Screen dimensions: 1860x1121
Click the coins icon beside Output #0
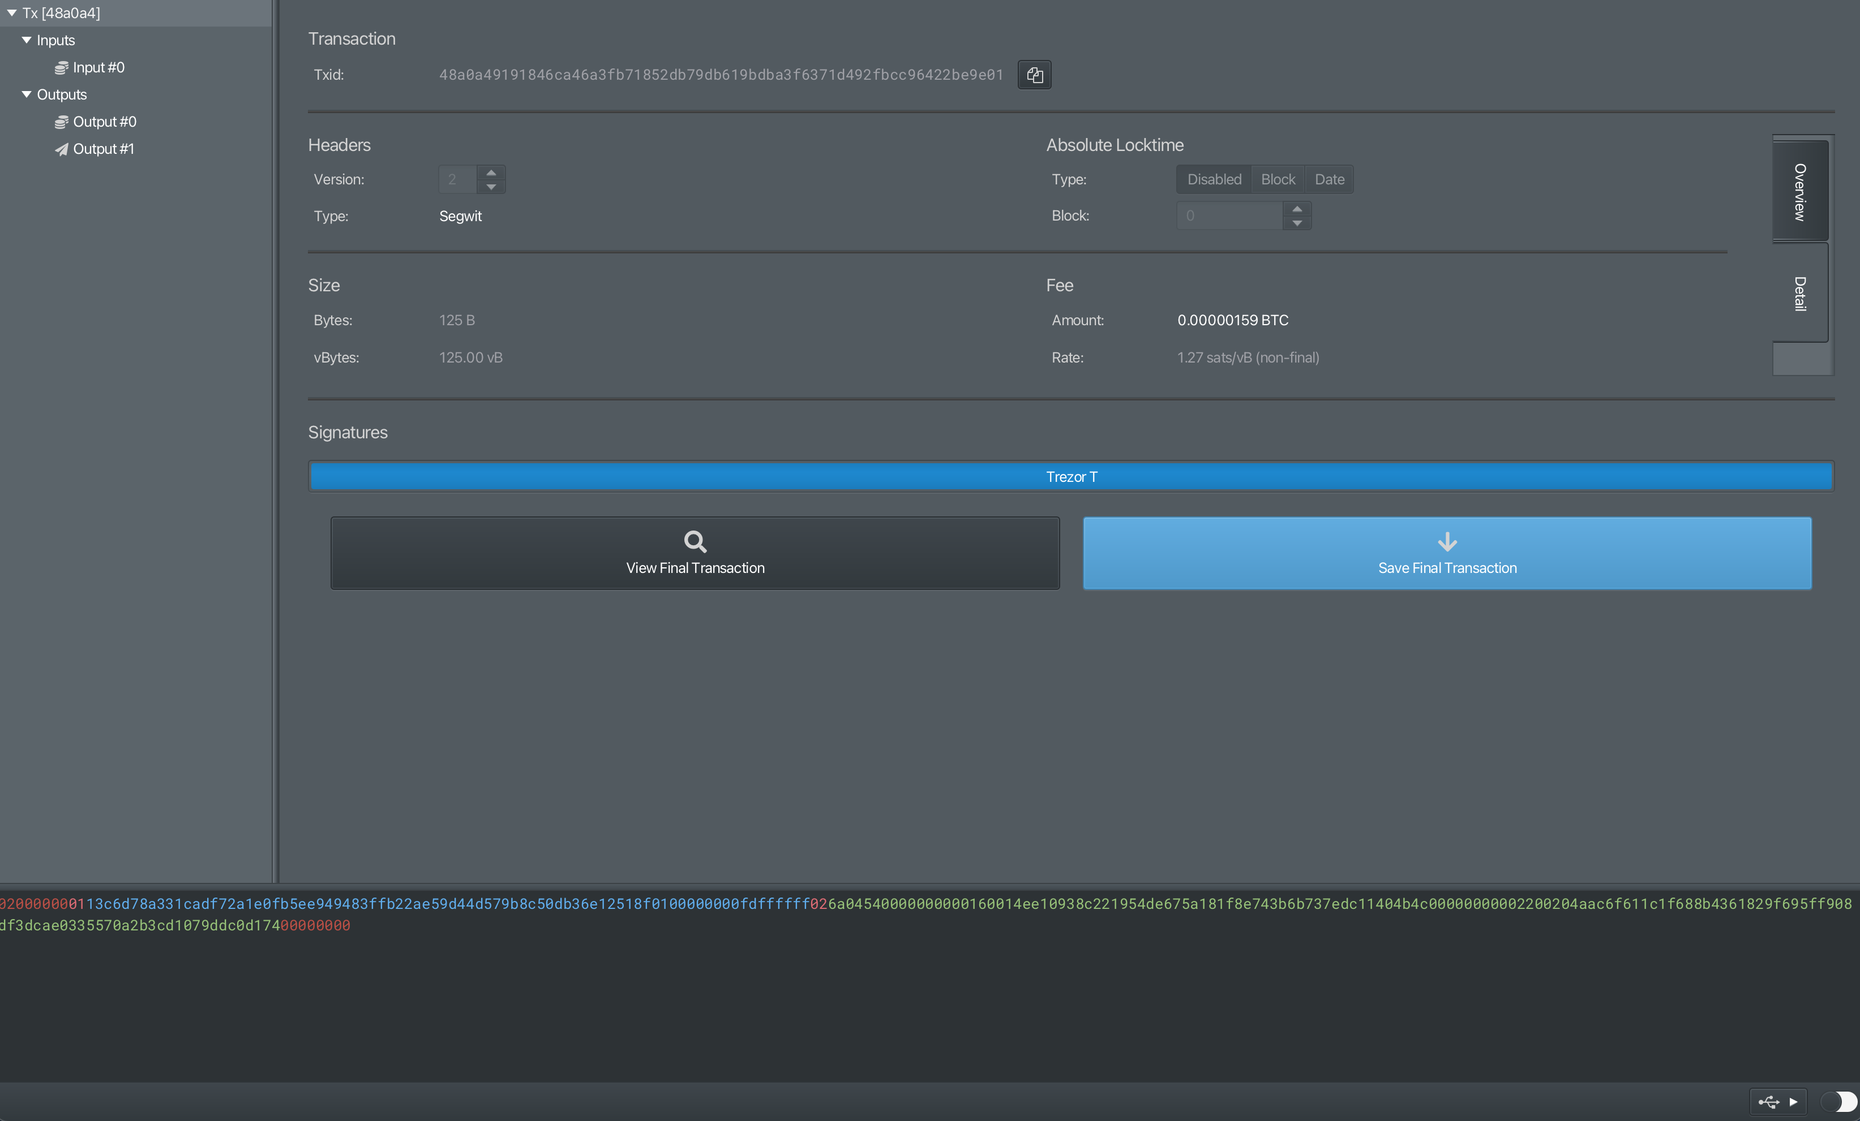[61, 122]
